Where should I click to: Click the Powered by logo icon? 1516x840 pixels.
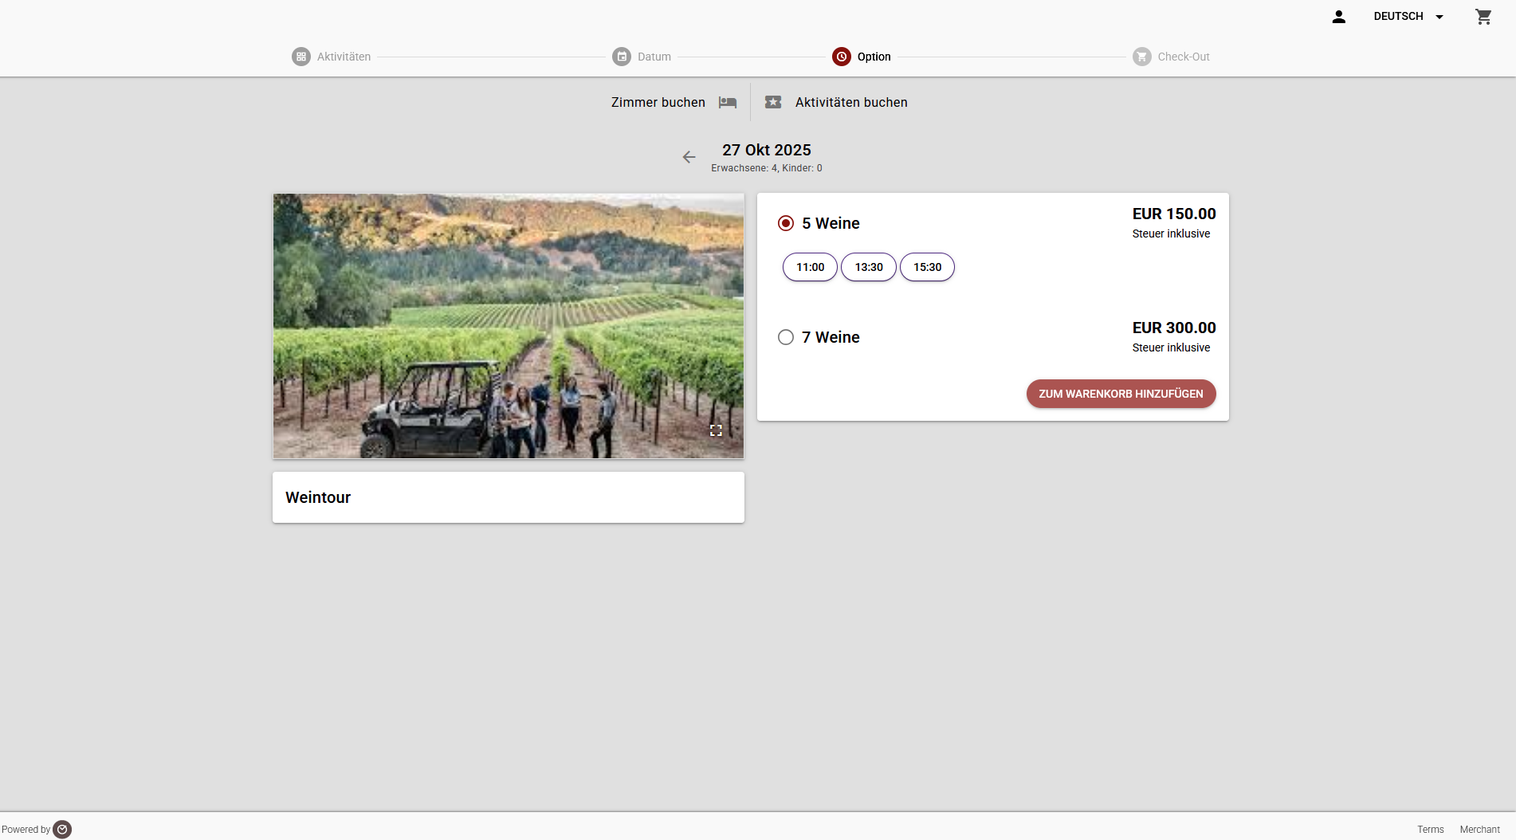click(62, 830)
